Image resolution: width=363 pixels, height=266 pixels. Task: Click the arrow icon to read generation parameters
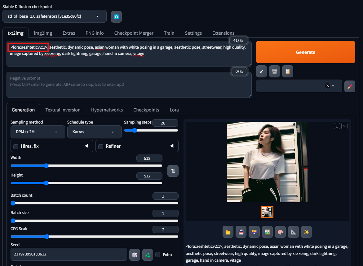pos(261,71)
